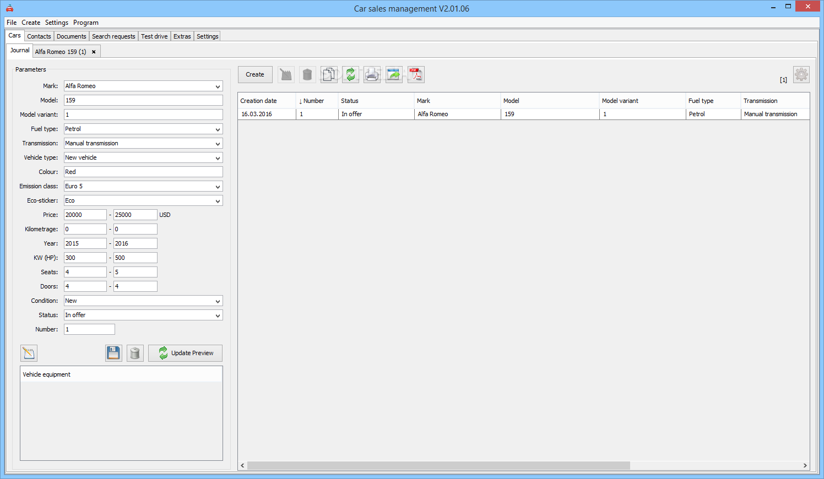Viewport: 824px width, 479px height.
Task: Open the Transmission dropdown
Action: coord(218,144)
